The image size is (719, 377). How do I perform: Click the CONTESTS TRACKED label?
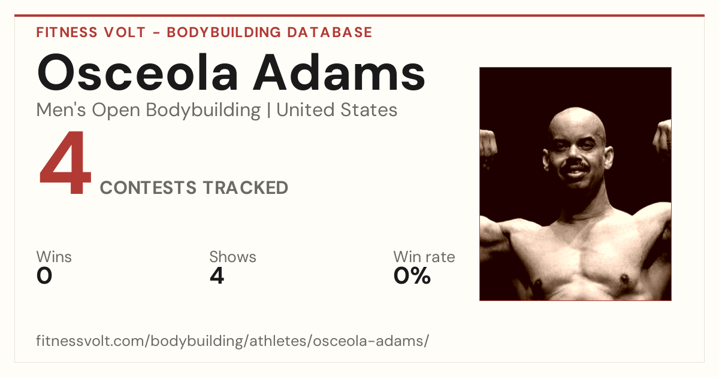coord(194,188)
